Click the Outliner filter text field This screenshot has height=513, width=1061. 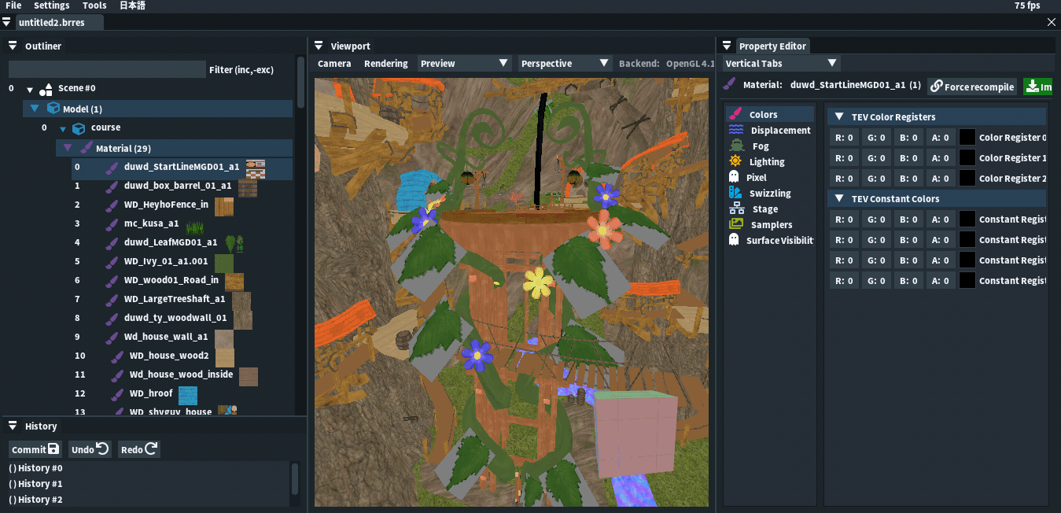107,70
